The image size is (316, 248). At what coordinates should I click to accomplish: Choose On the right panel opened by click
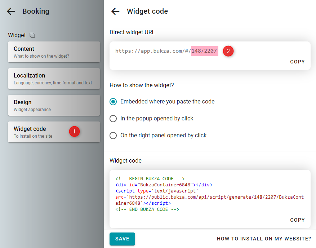pos(113,136)
